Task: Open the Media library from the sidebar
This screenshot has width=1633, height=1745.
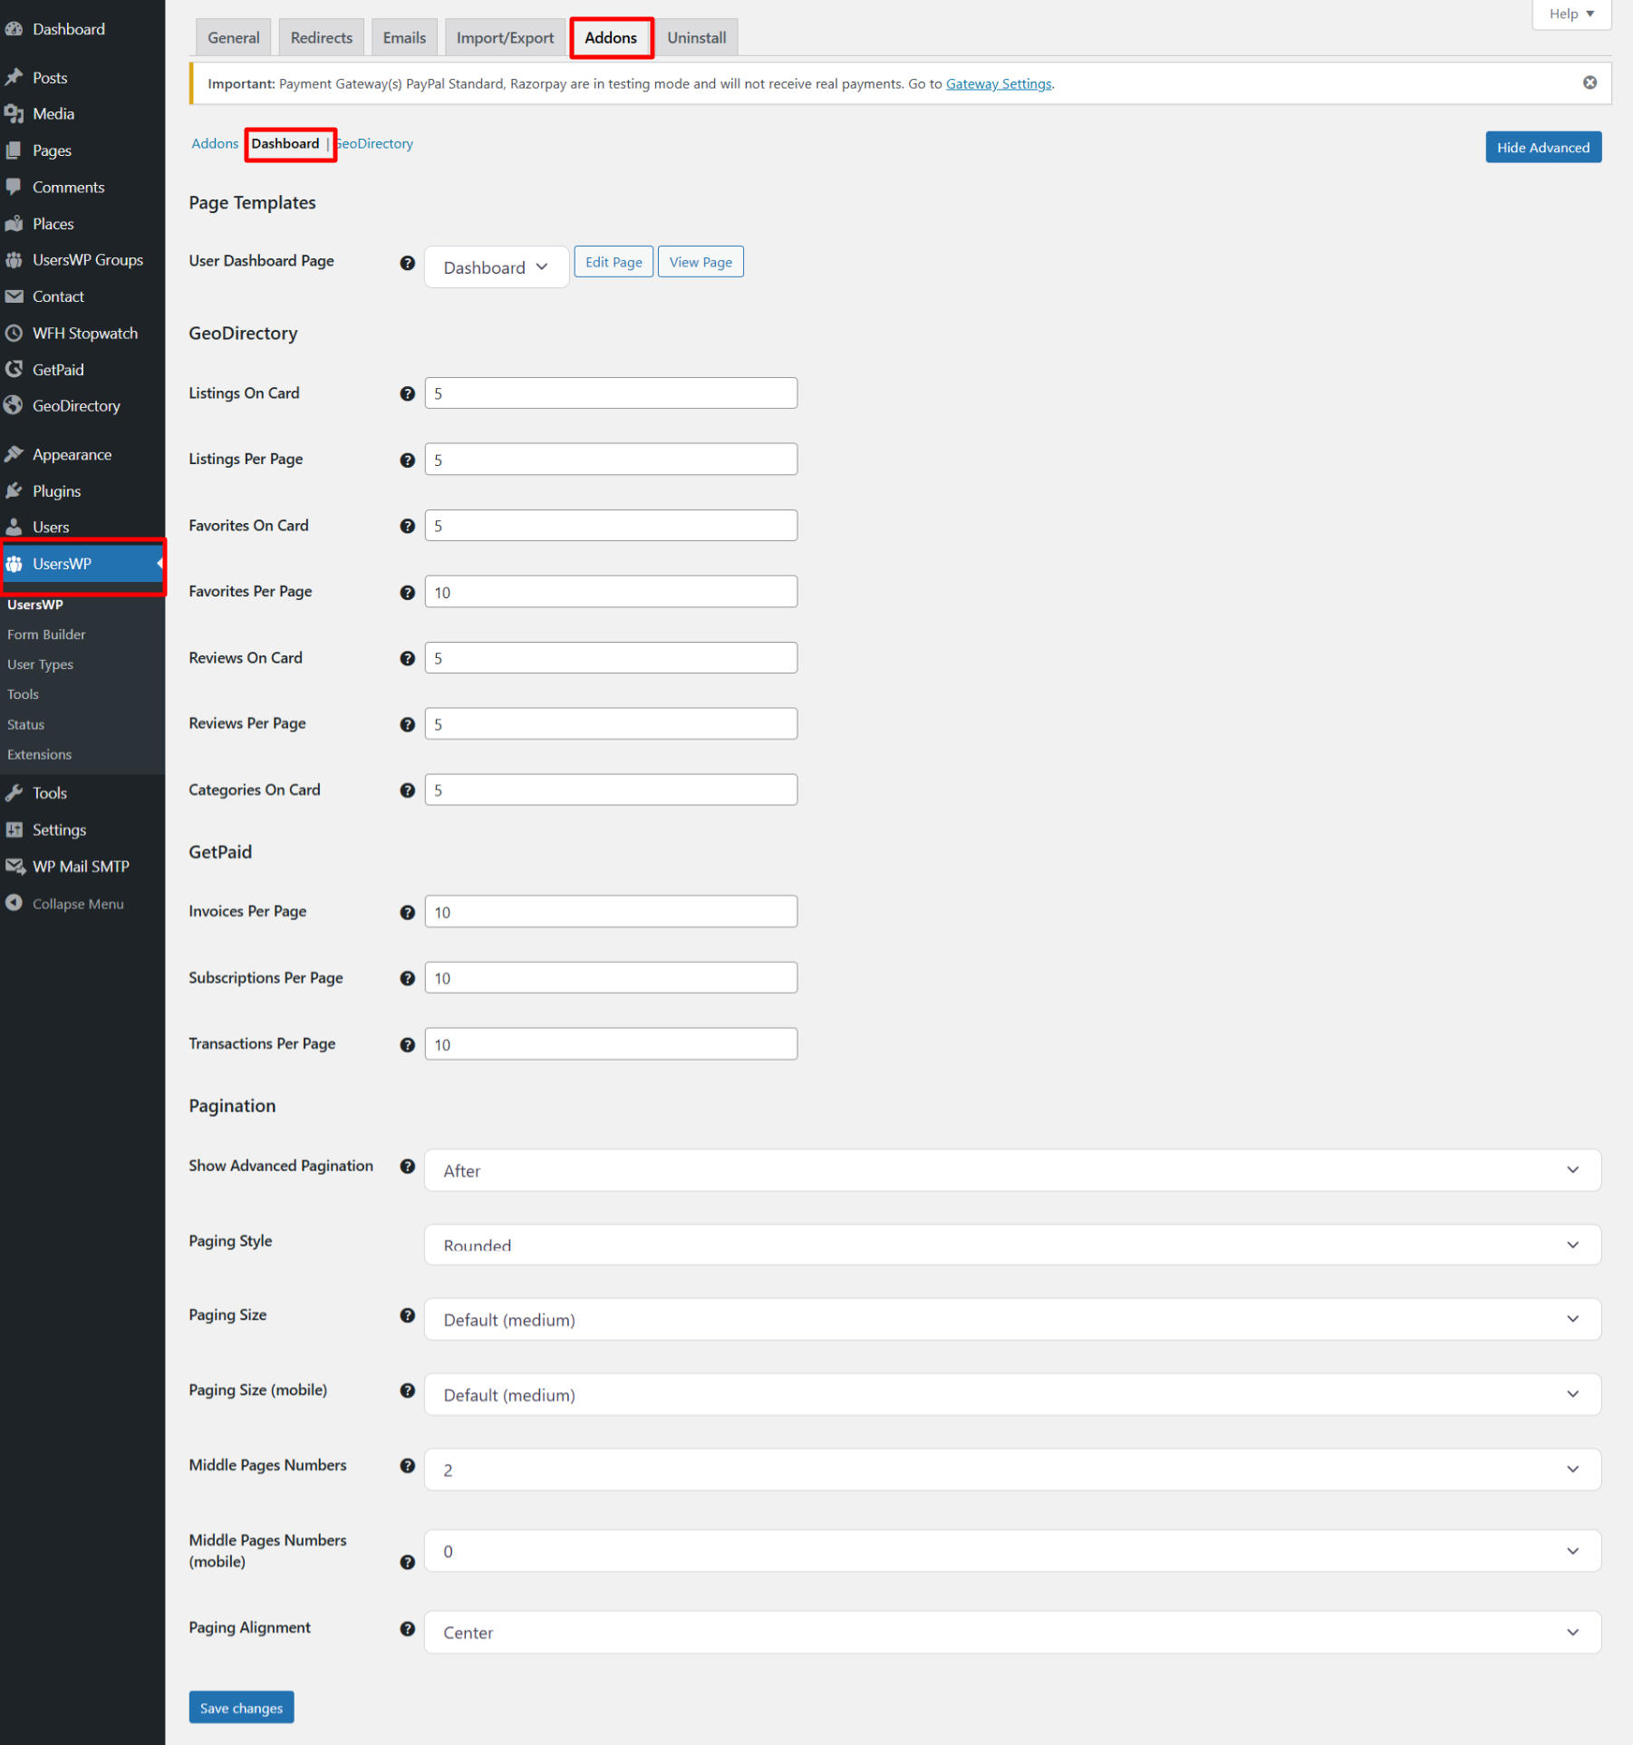Action: click(53, 113)
